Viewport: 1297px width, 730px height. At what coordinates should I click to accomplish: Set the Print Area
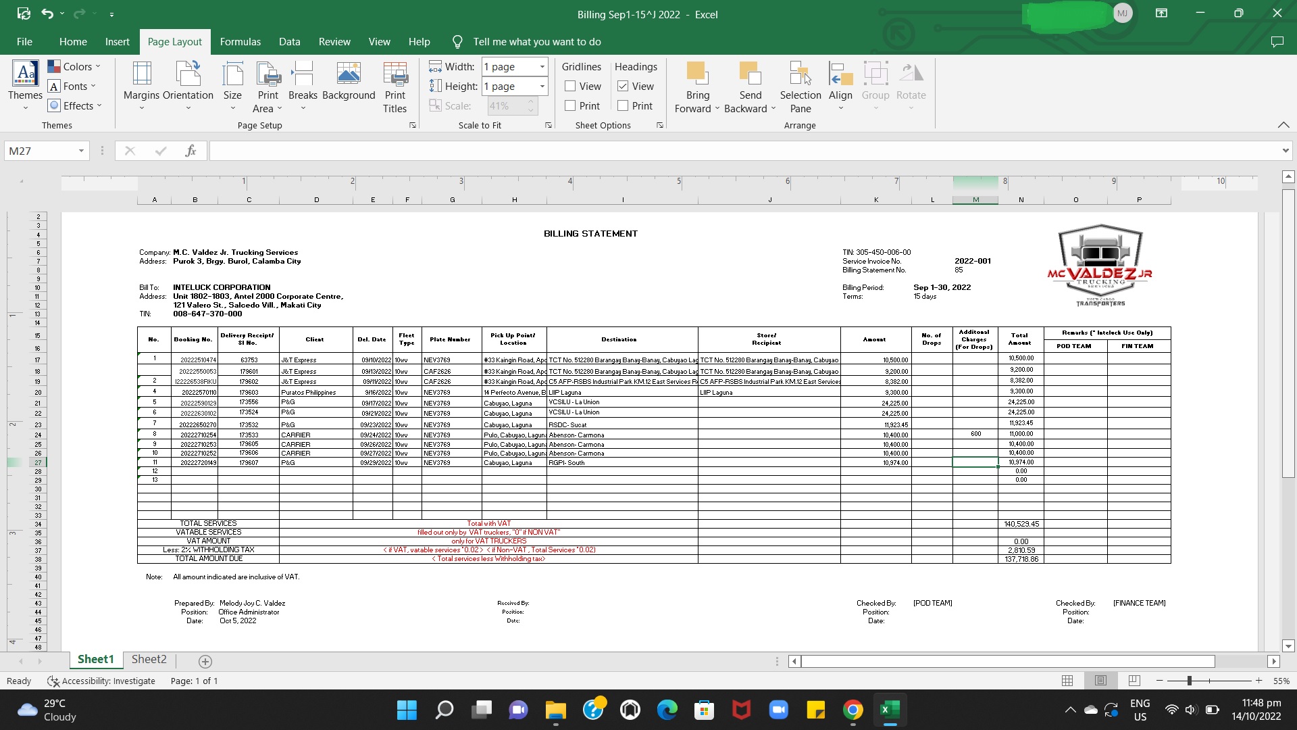268,87
